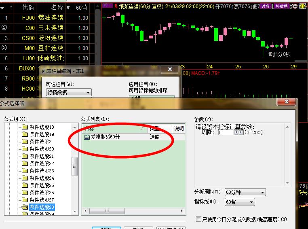Click formula group tree scrollbar thumb
The width and height of the screenshot is (308, 229).
pos(74,166)
